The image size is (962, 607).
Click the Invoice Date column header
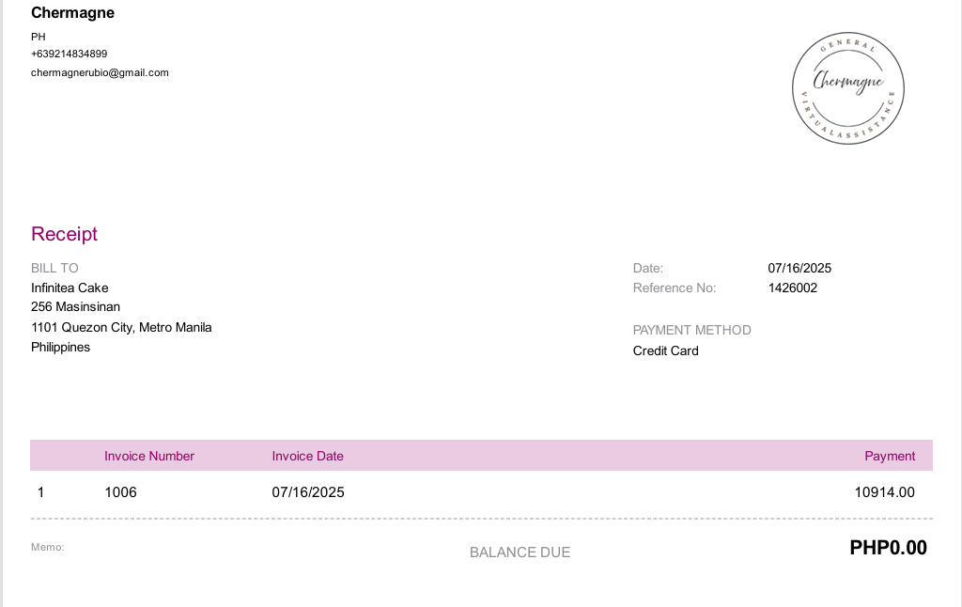tap(307, 456)
